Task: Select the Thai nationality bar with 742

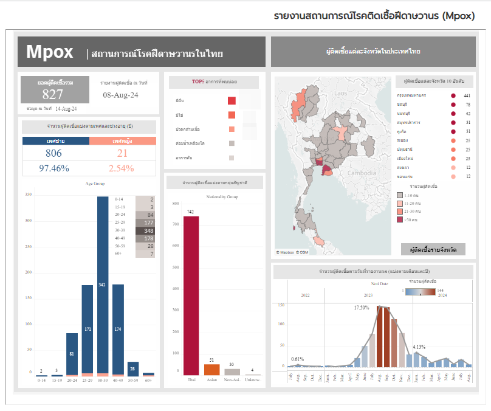Action: [191, 295]
